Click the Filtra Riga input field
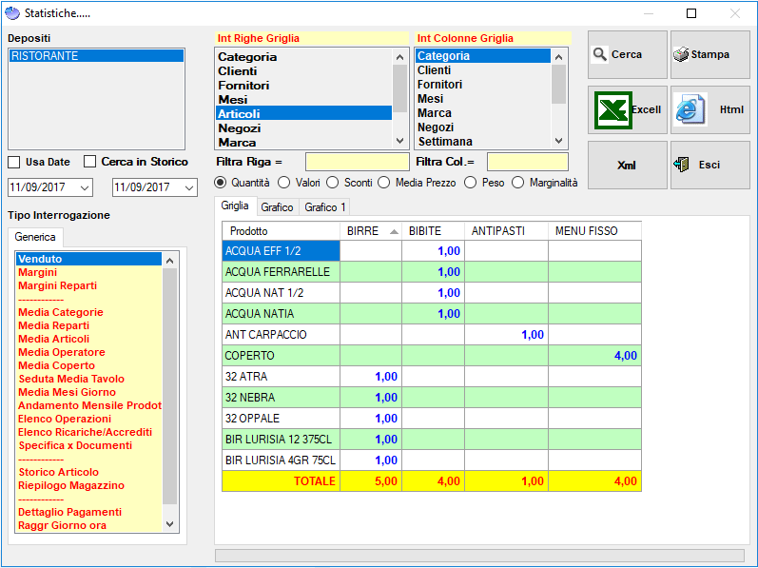Image resolution: width=758 pixels, height=568 pixels. click(x=358, y=162)
